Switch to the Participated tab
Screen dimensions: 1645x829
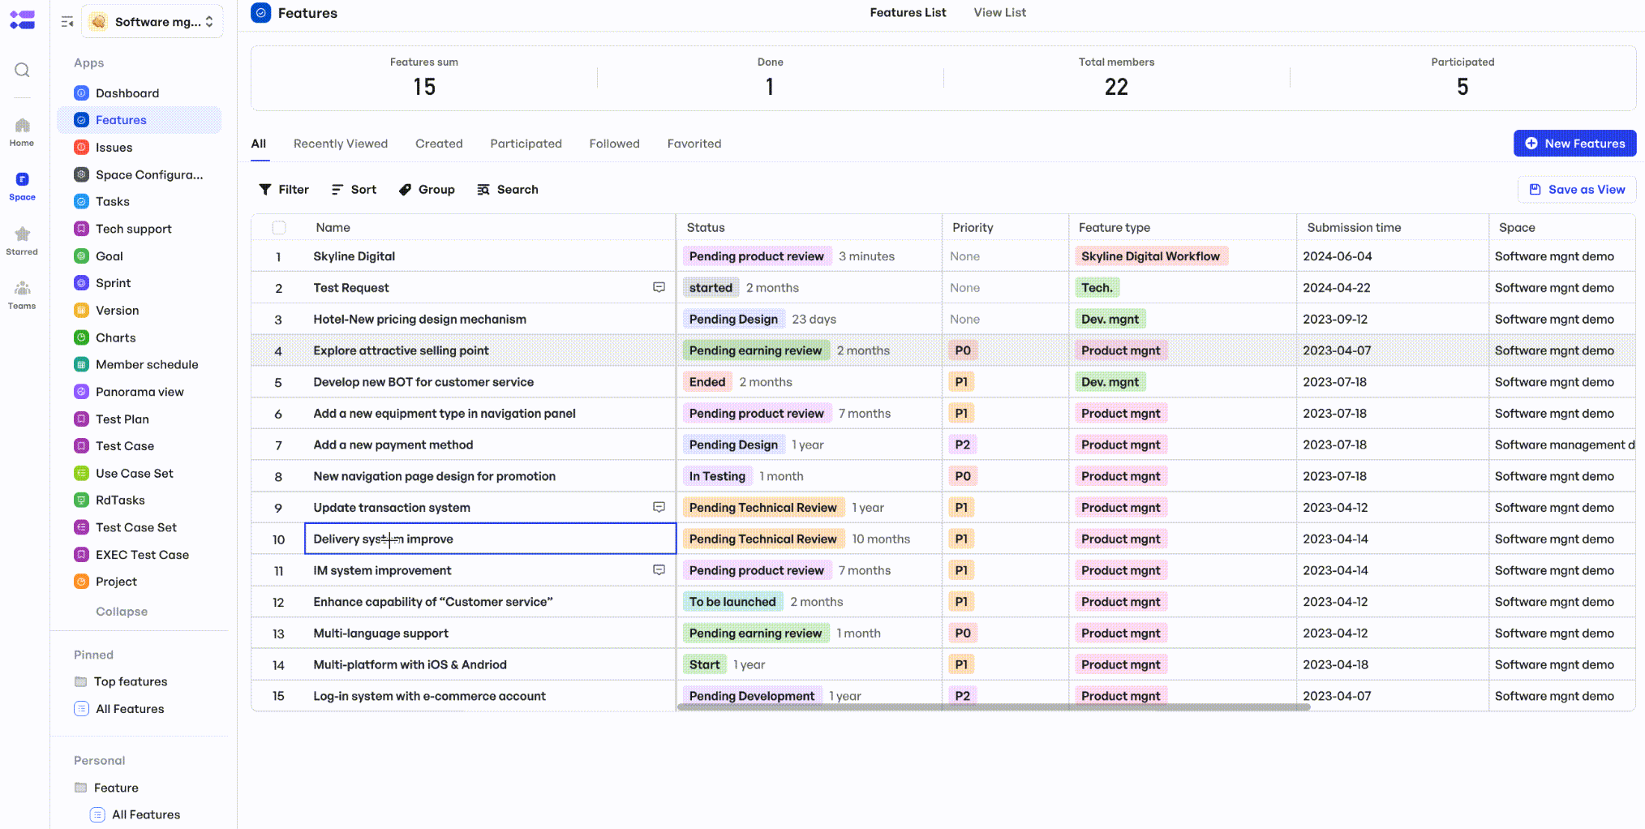[526, 144]
